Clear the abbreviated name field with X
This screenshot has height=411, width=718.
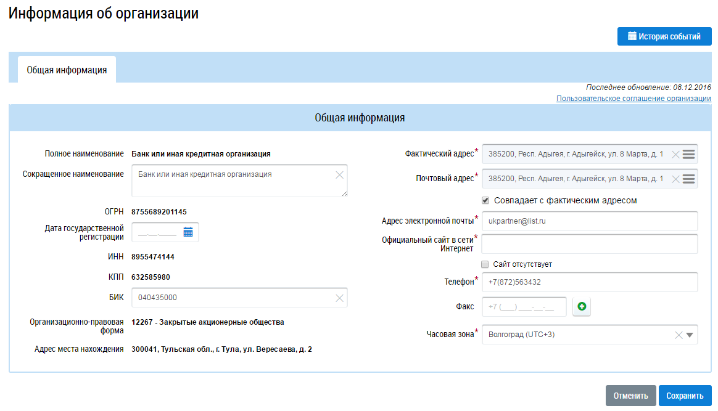339,175
